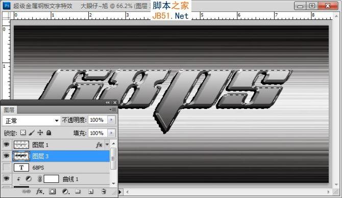This screenshot has height=198, width=342.
Task: Show the 68PS text layer visibility box
Action: coord(7,167)
